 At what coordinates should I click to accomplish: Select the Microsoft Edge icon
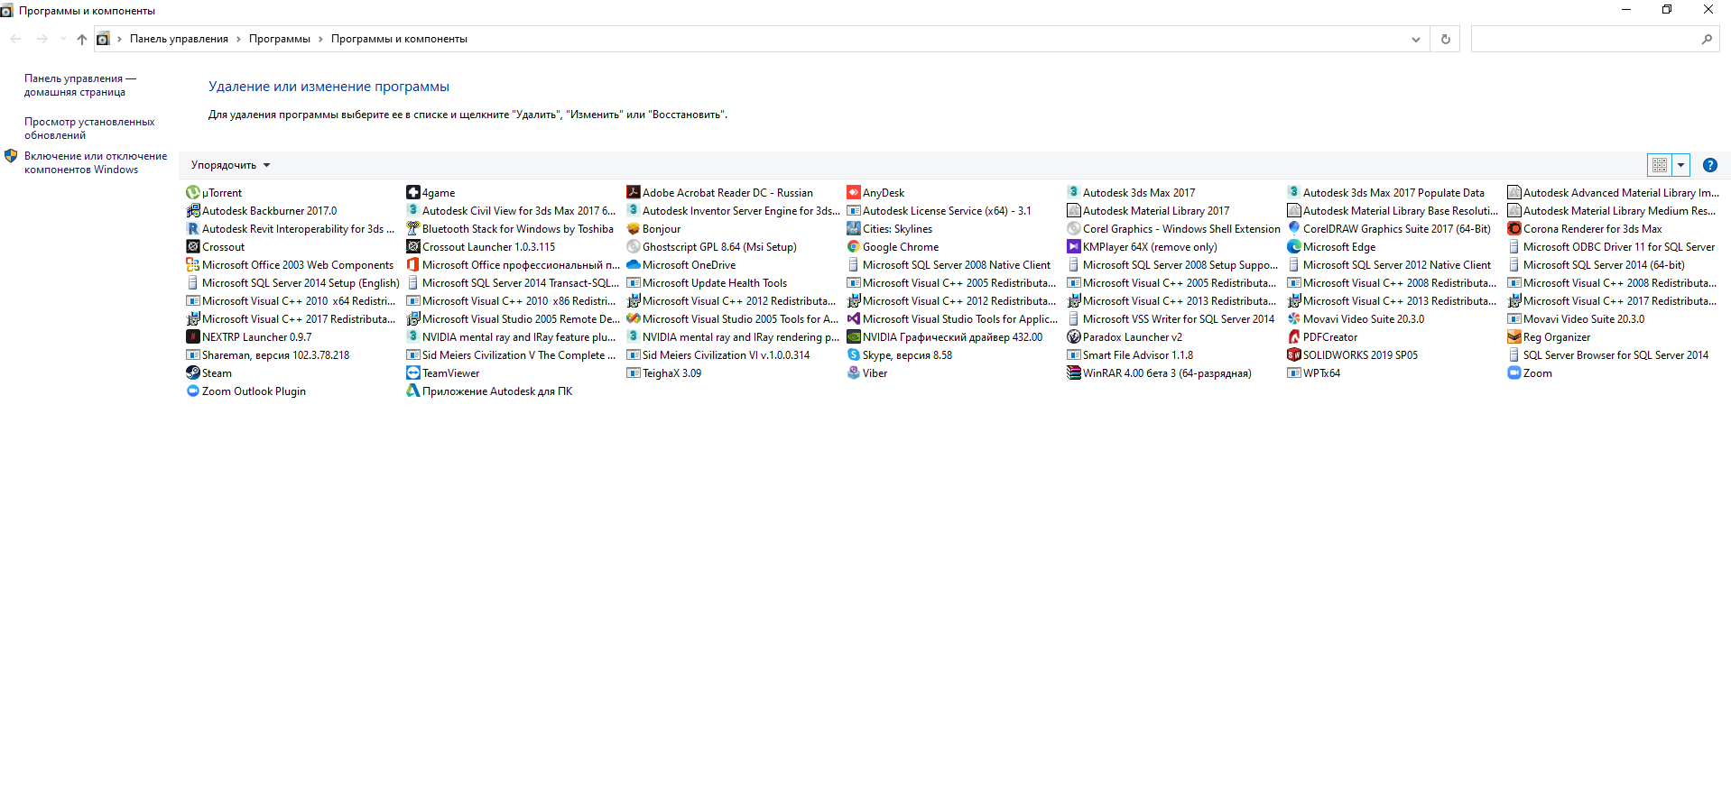click(1293, 246)
